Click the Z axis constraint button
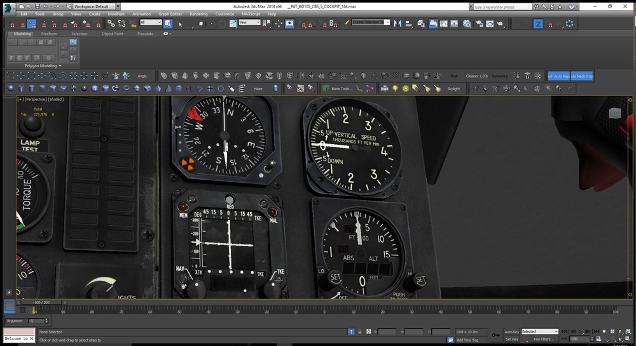Image resolution: width=636 pixels, height=346 pixels. (x=538, y=23)
